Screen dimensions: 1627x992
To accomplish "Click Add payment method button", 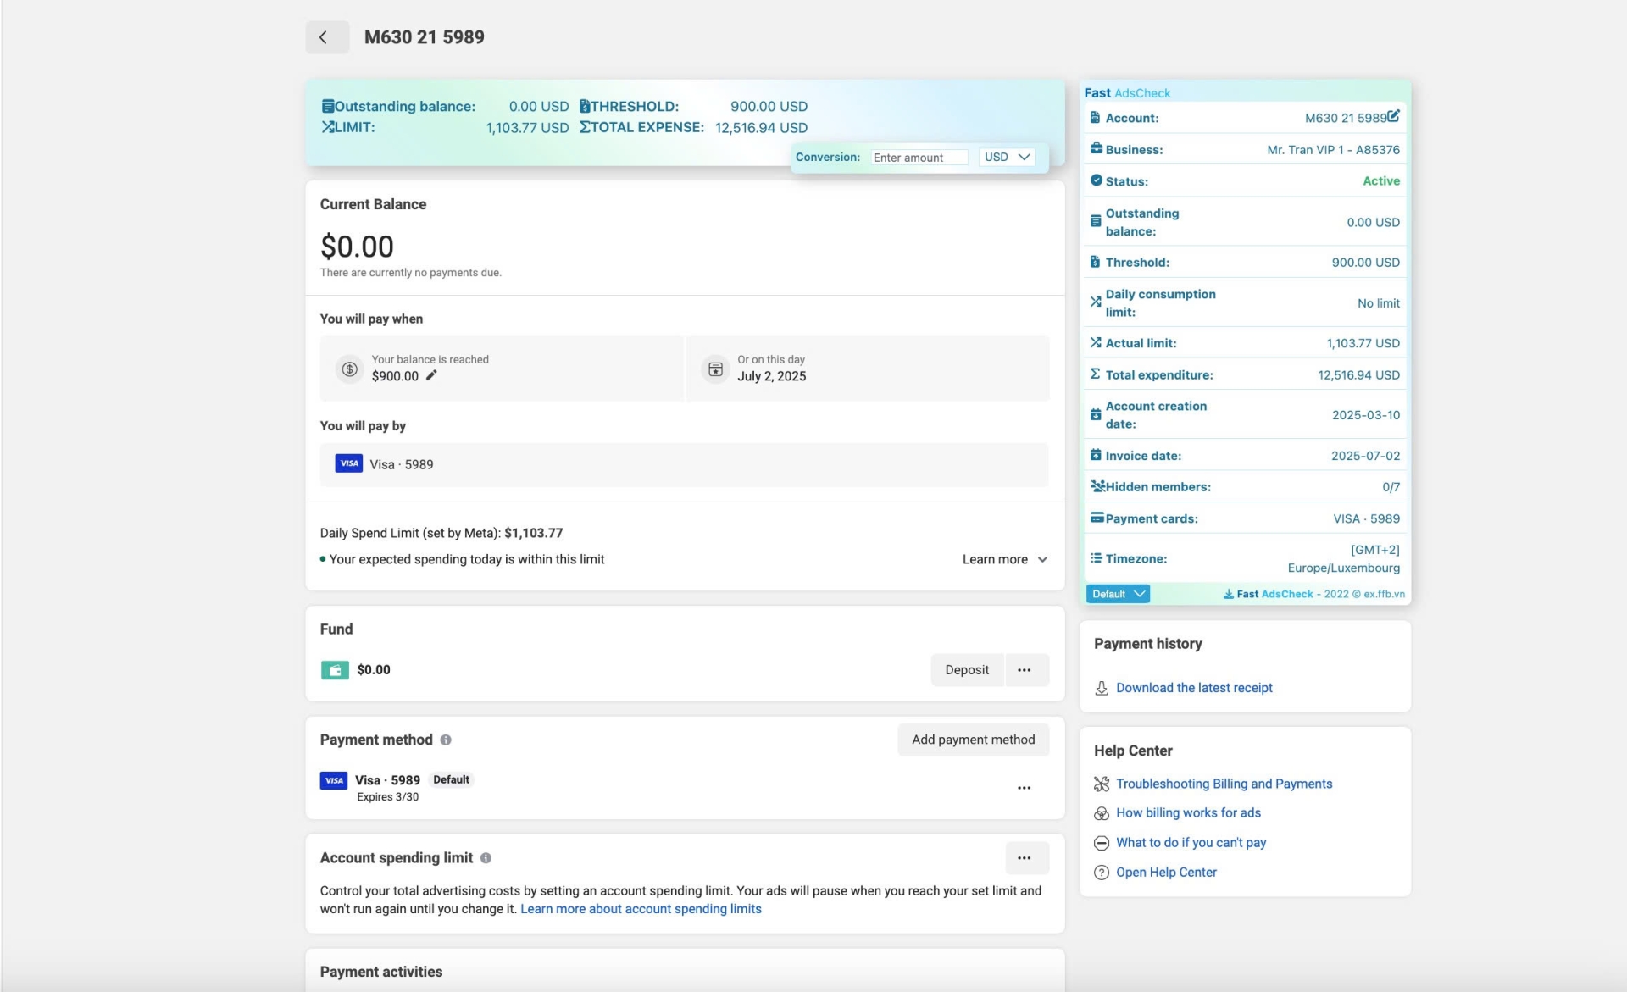I will (x=973, y=740).
